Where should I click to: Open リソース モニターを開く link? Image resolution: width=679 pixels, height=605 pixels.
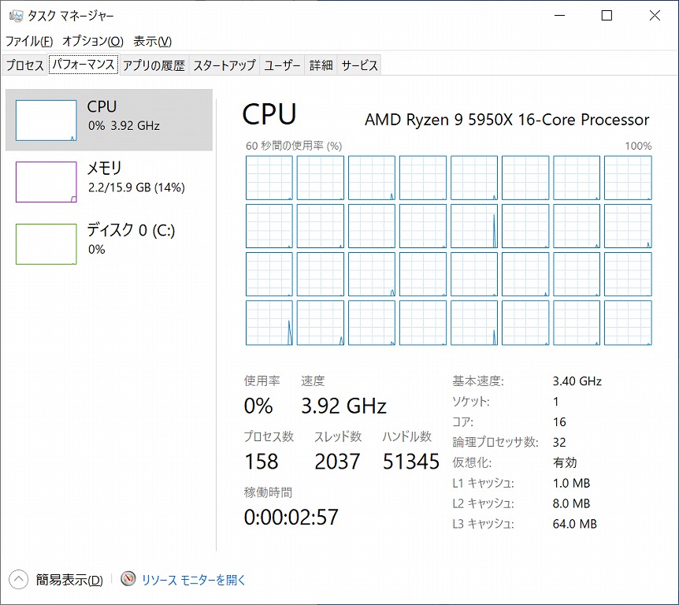coord(194,580)
